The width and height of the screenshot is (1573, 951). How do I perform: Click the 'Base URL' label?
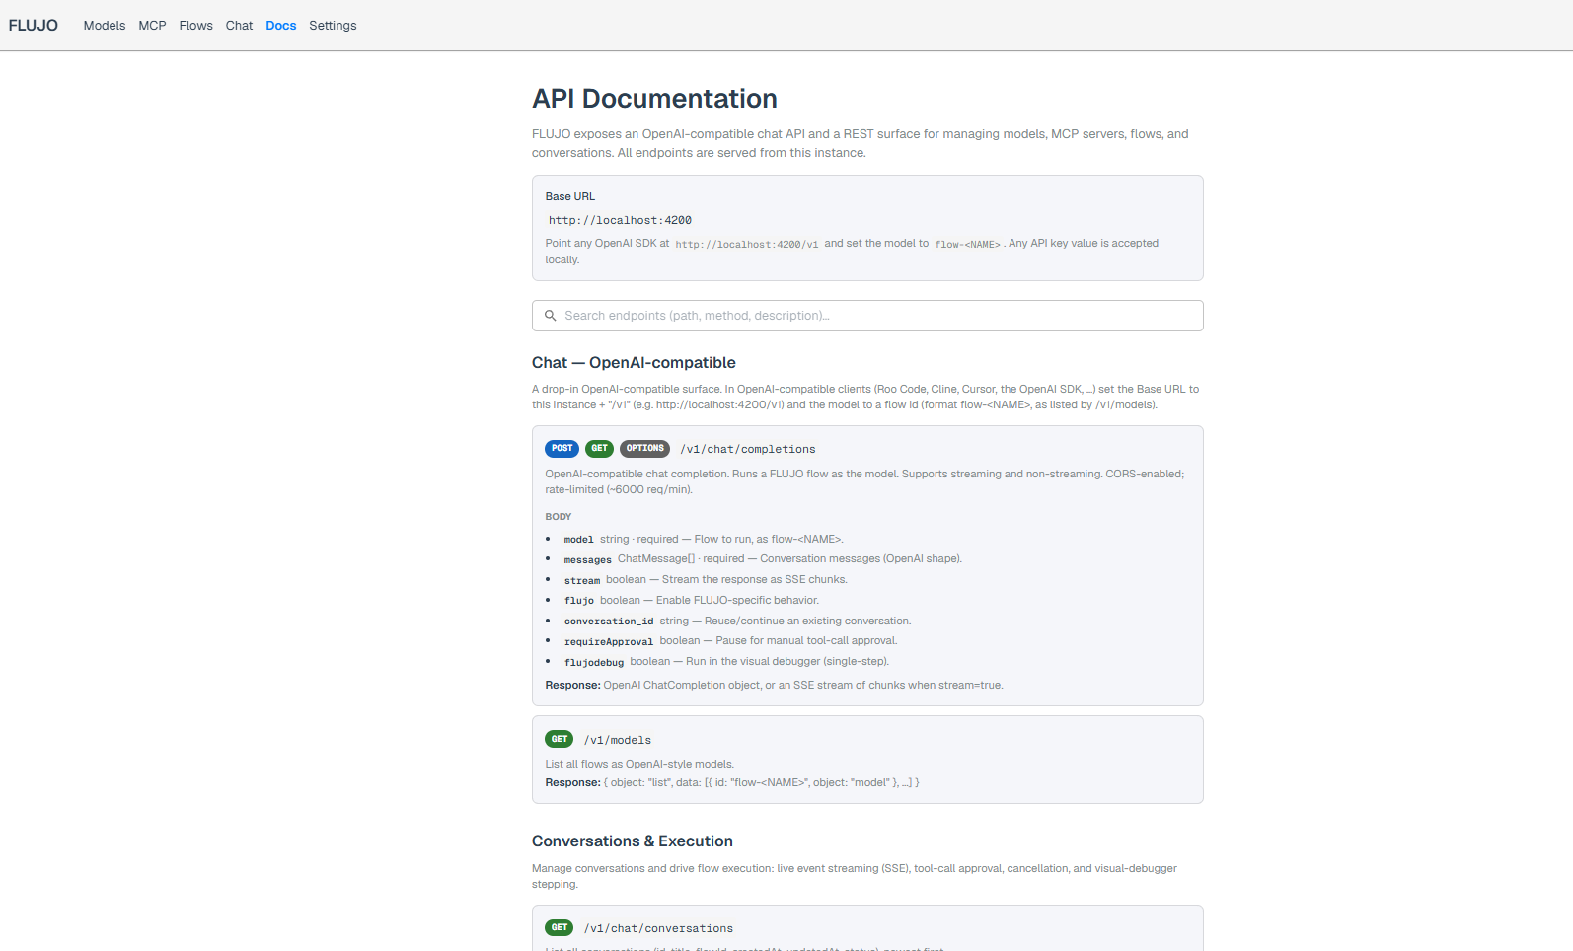[570, 197]
